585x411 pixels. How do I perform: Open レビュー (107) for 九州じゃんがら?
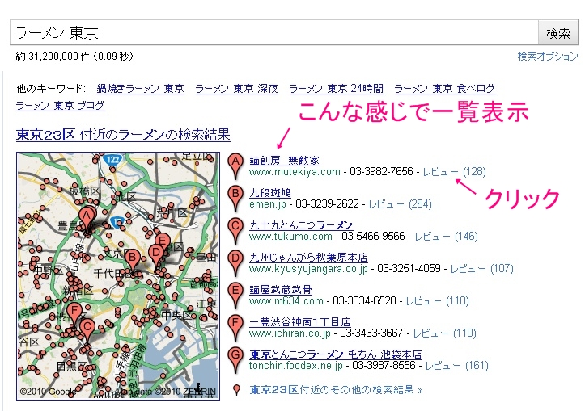click(x=482, y=268)
